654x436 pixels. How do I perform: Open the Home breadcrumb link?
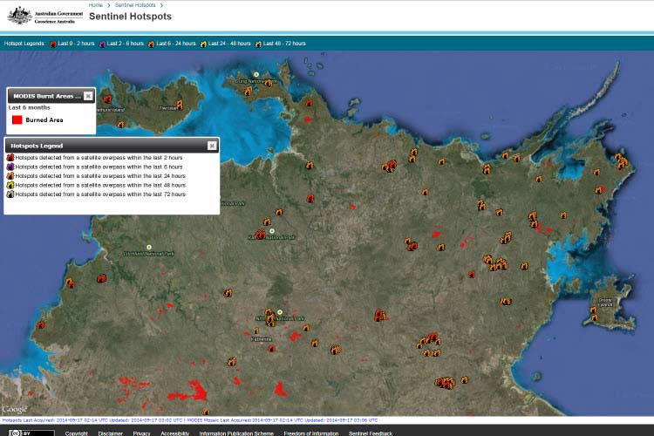click(96, 5)
